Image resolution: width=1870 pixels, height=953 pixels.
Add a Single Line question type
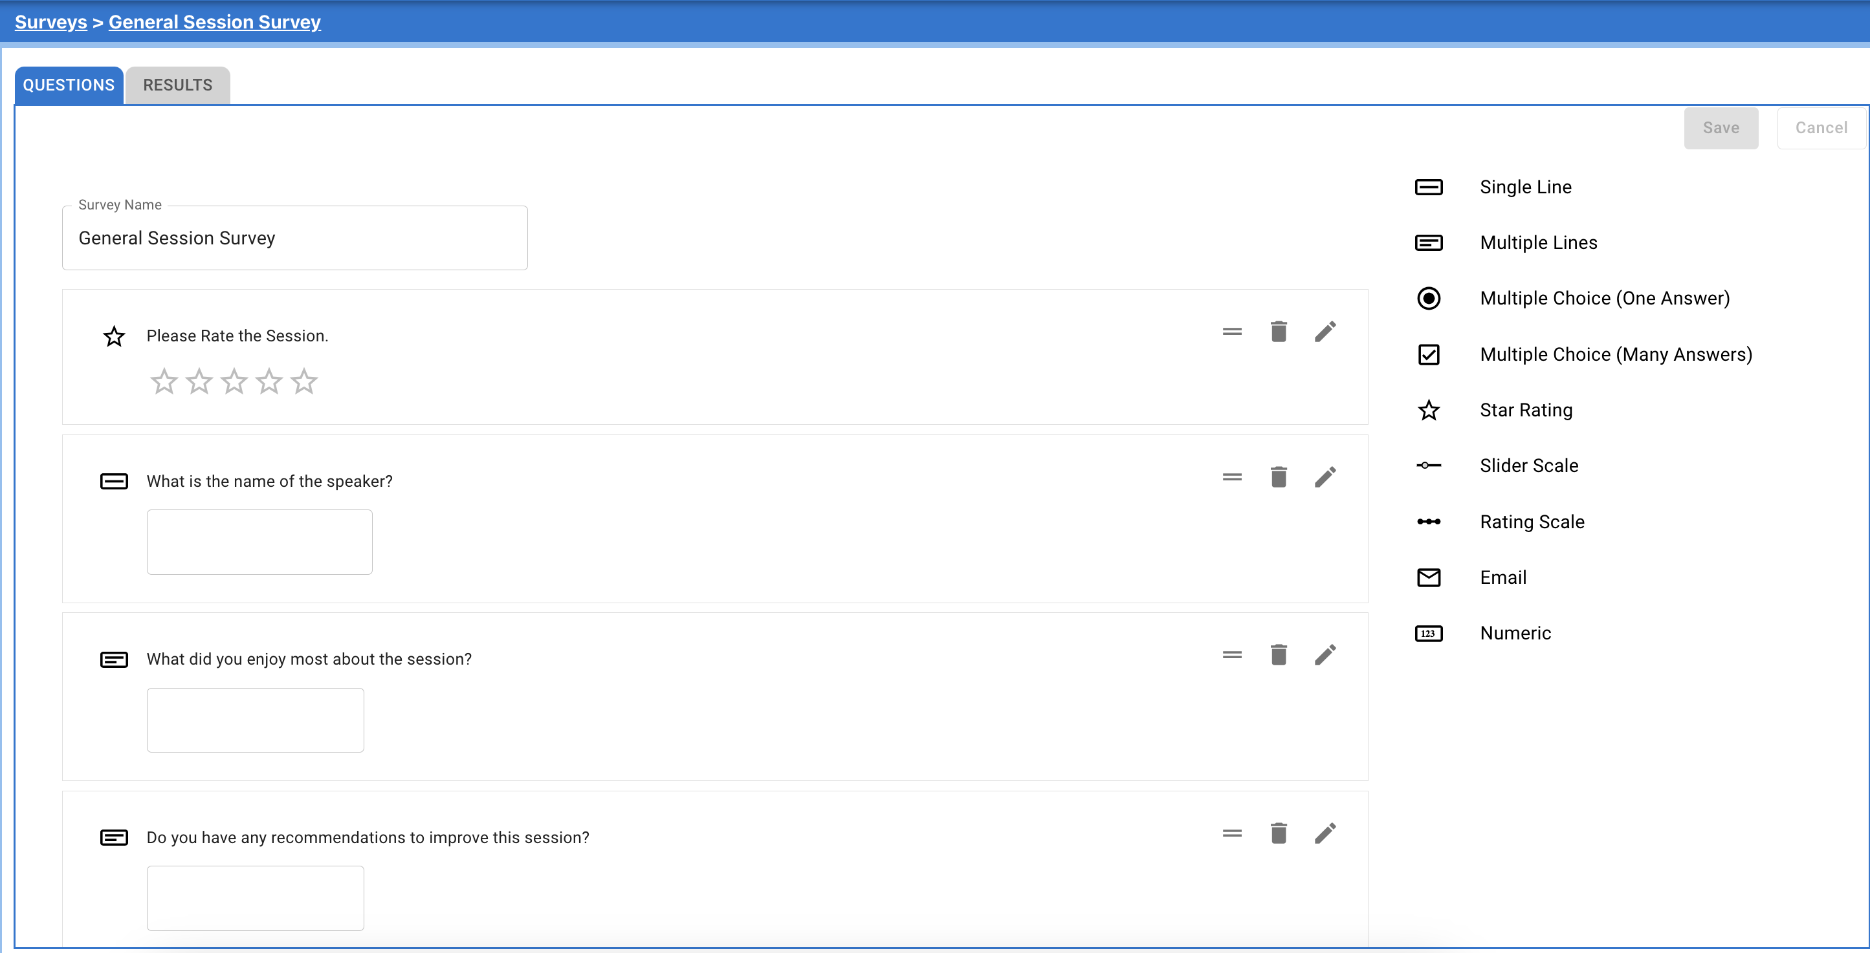(x=1525, y=186)
